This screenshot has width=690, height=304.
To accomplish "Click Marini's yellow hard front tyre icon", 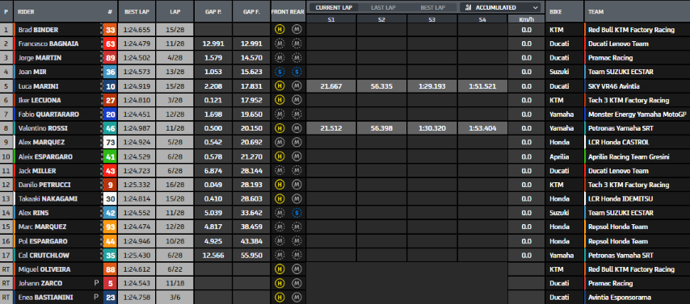I will pos(279,86).
